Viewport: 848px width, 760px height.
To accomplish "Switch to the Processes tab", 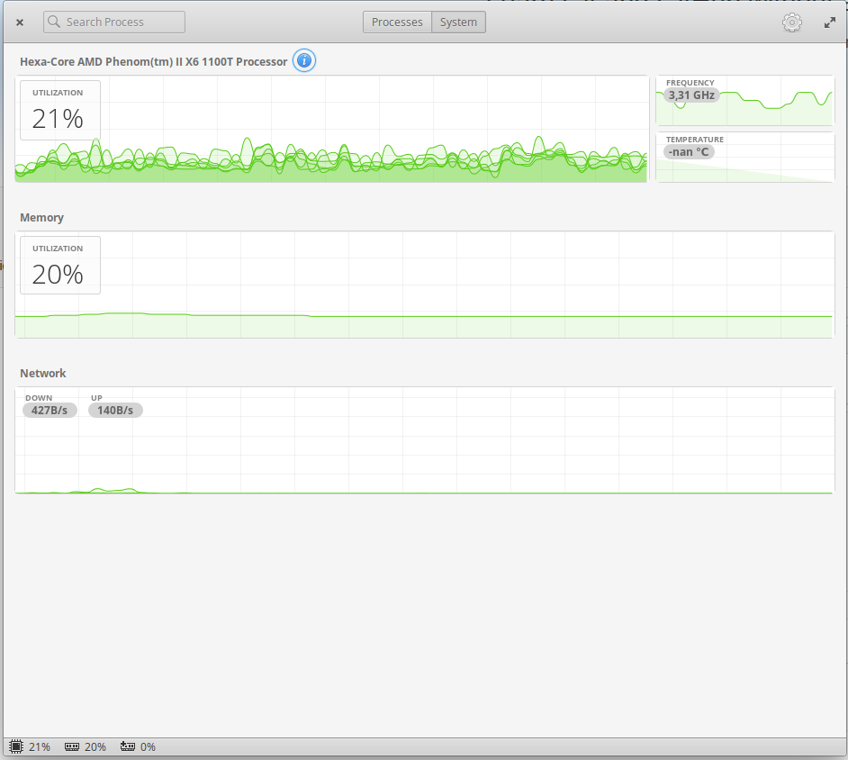I will click(397, 23).
